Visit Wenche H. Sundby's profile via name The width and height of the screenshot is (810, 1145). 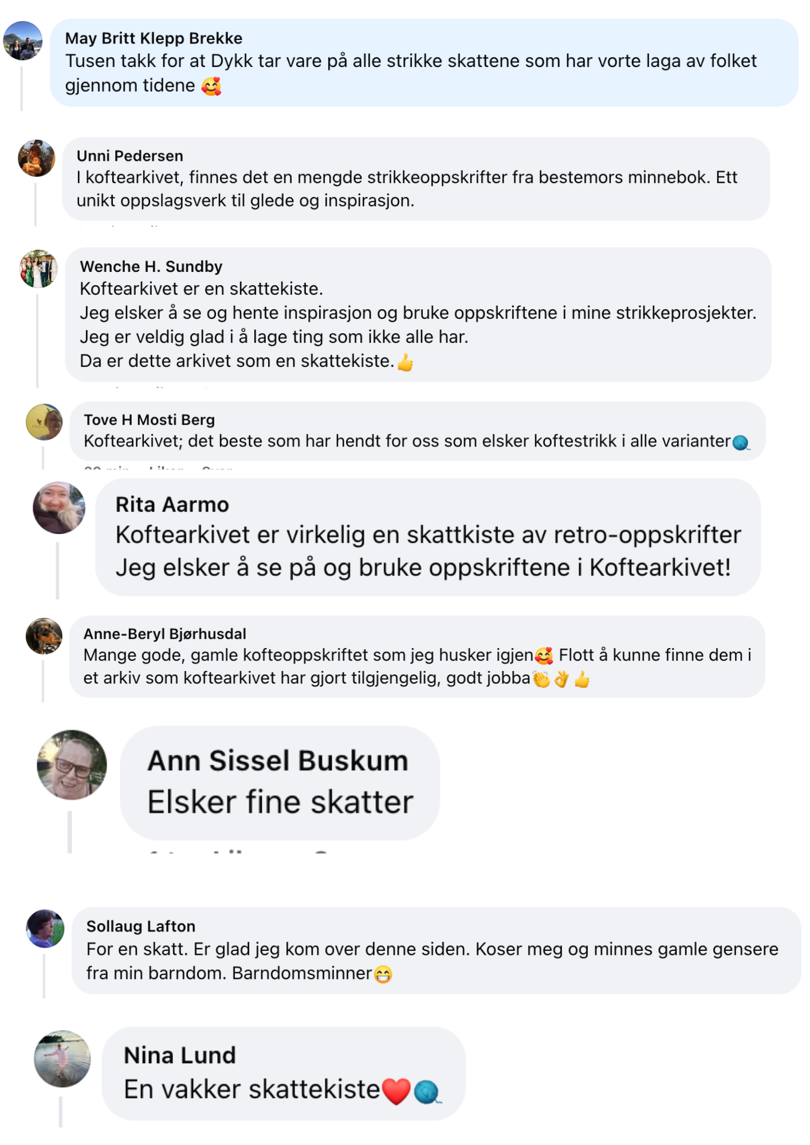click(151, 266)
